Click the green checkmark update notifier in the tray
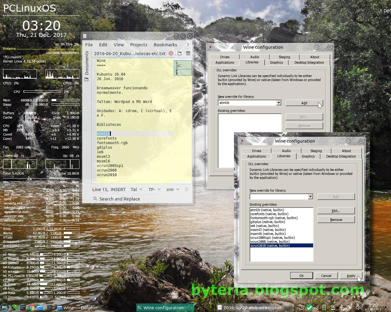This screenshot has width=391, height=312. point(309,307)
